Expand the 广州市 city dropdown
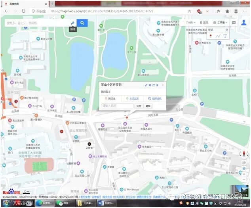Image resolution: width=251 pixels, height=208 pixels. coord(190,23)
